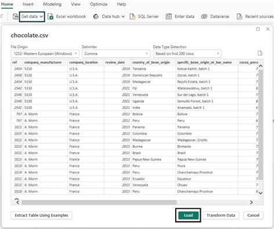
Task: Click the Load button
Action: pyautogui.click(x=189, y=215)
